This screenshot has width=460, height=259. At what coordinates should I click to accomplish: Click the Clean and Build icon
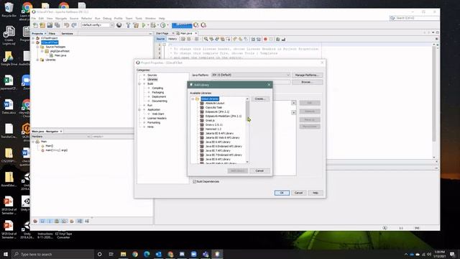[x=136, y=25]
